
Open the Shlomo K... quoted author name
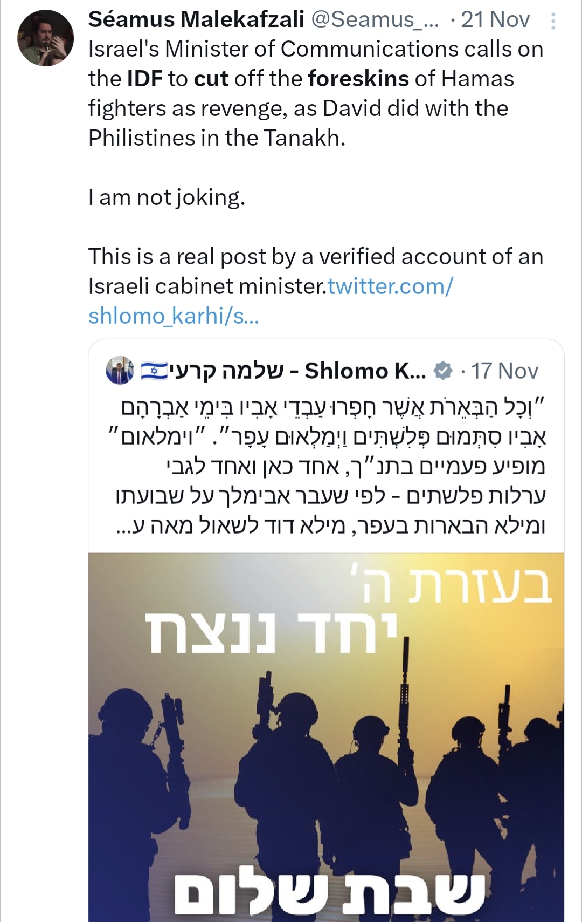tap(365, 371)
